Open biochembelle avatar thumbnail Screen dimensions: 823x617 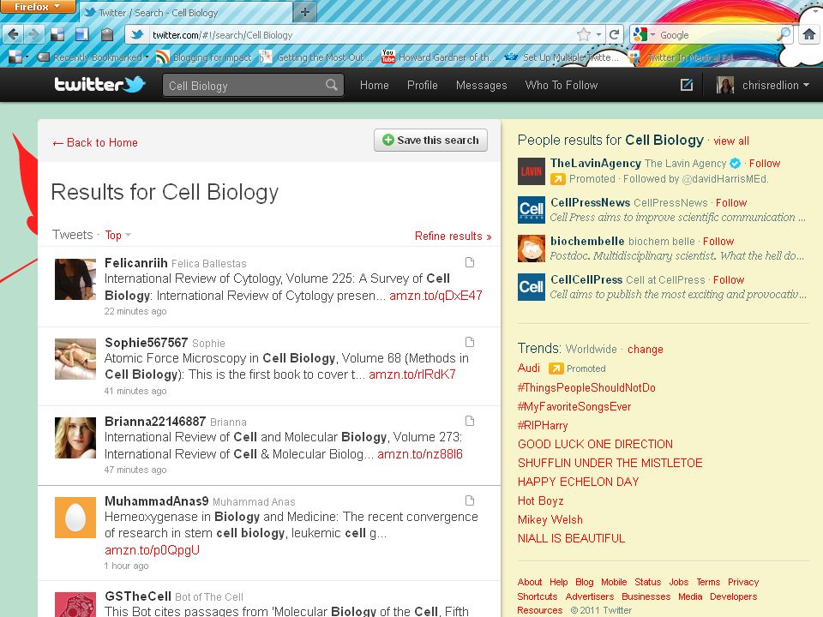coord(532,249)
